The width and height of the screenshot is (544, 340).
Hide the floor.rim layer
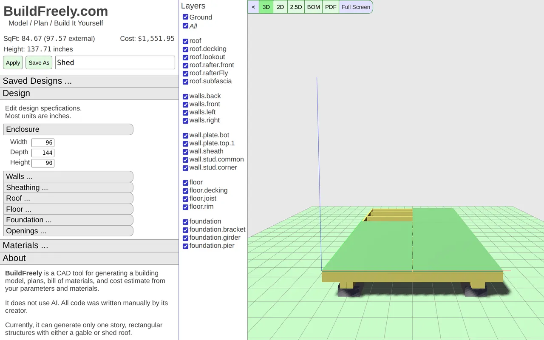[185, 207]
